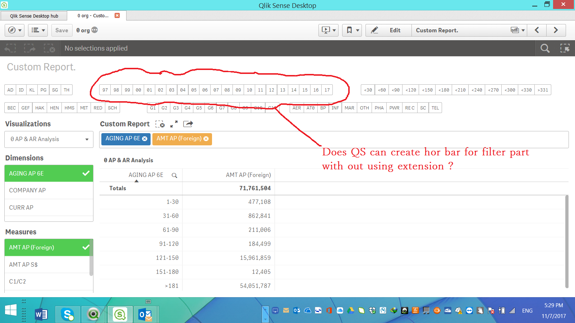Select the G1 filter button
The height and width of the screenshot is (323, 575).
153,108
